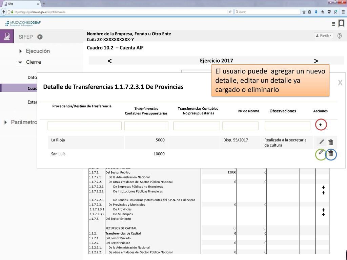Close the Detalle de Transferencias dialog X

[x=340, y=83]
